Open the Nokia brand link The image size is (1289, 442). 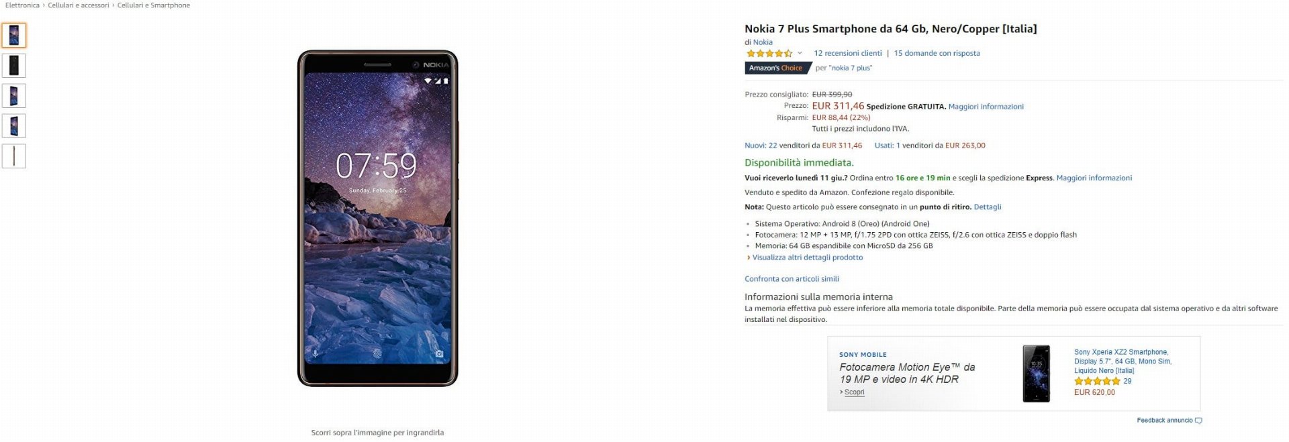coord(763,42)
